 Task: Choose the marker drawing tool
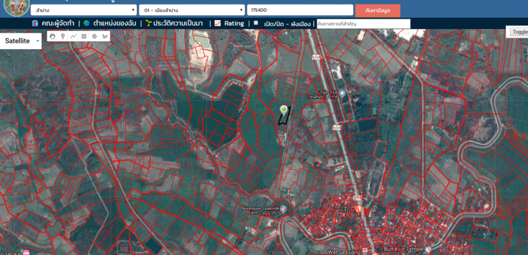[x=63, y=36]
